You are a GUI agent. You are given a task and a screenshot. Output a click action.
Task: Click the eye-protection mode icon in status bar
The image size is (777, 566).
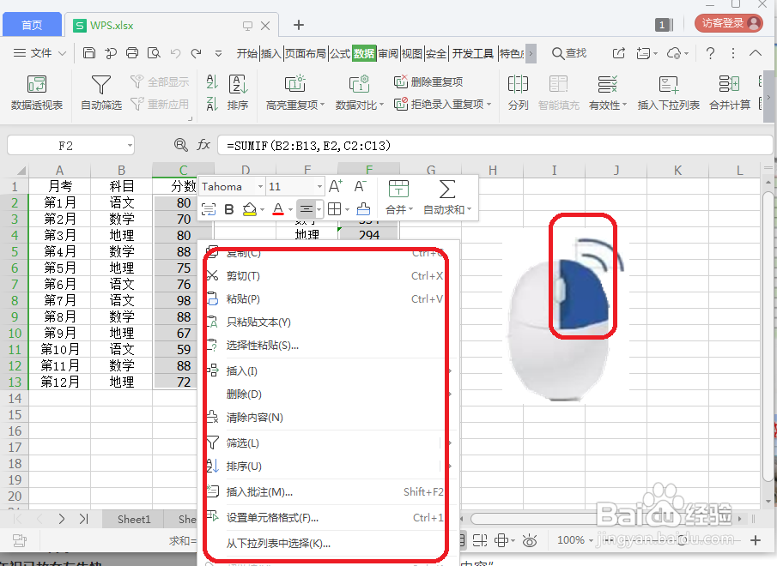click(x=530, y=540)
